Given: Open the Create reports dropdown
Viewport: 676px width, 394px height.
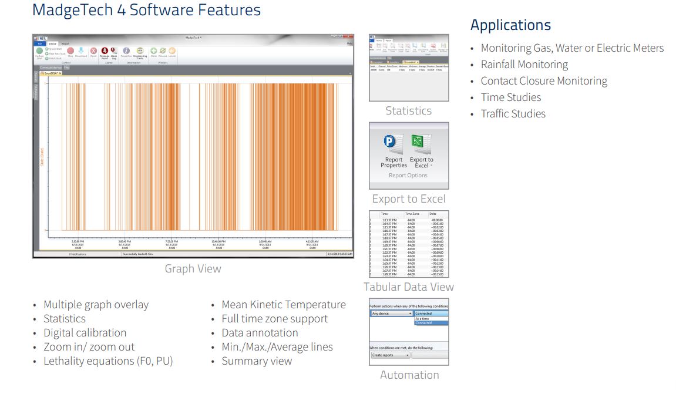Looking at the screenshot, I should click(391, 355).
